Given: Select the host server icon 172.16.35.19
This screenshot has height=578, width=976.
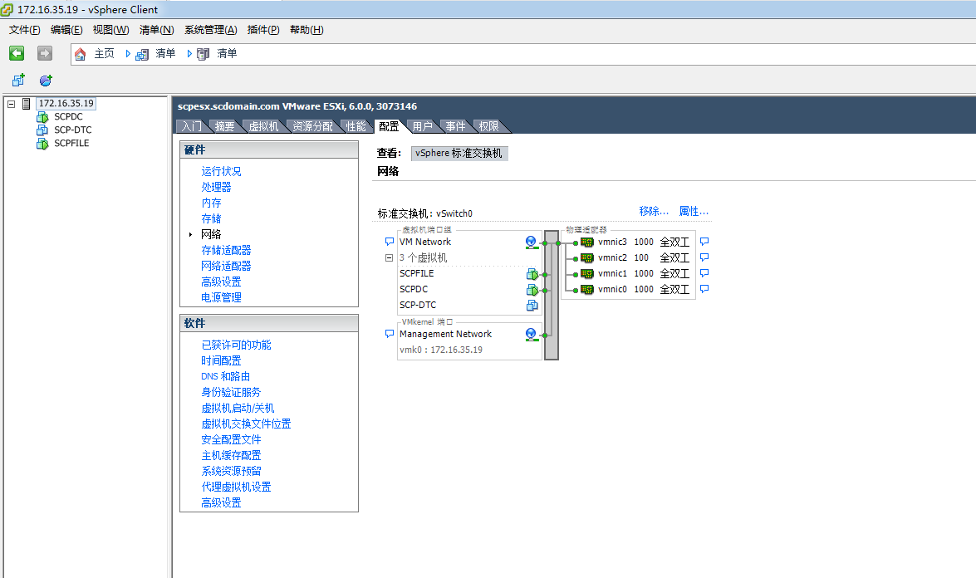Looking at the screenshot, I should tap(26, 104).
